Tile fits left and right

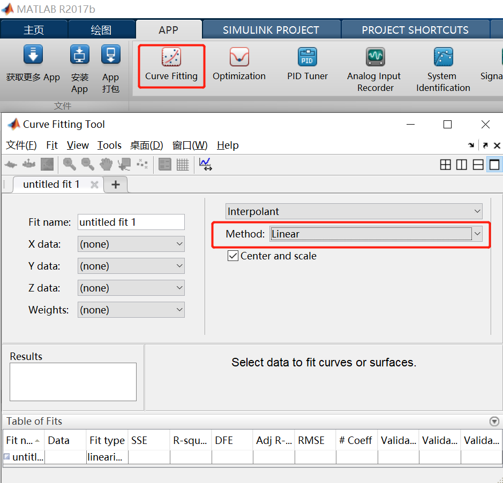point(462,165)
